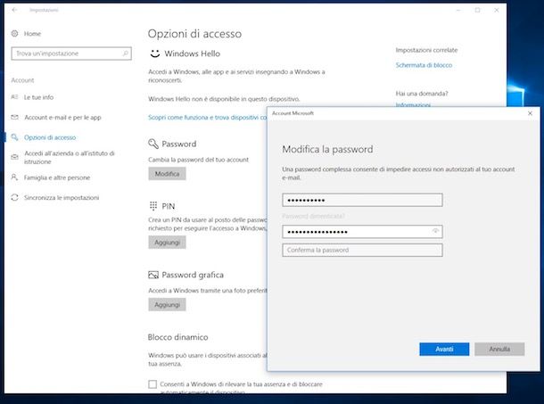Click the Modifica la password heading
Image resolution: width=544 pixels, height=404 pixels.
tap(327, 149)
